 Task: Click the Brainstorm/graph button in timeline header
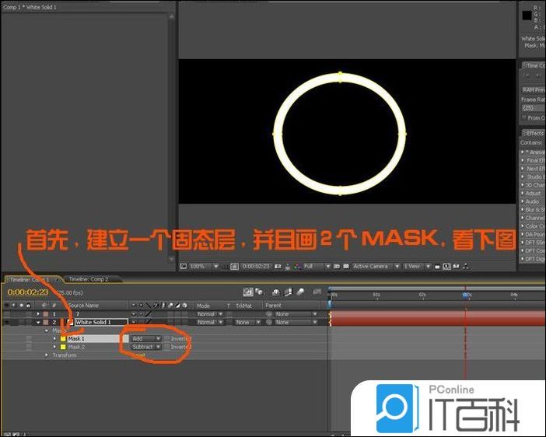[317, 292]
